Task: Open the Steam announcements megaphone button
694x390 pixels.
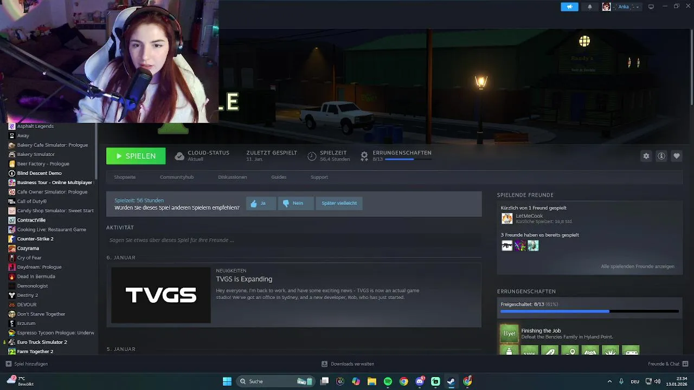Action: click(x=569, y=7)
